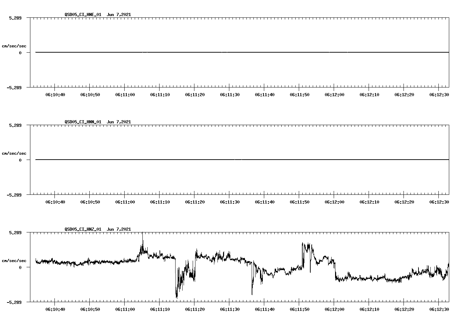Pick 06:12:30 time label beneath HNZ plot
This screenshot has height=322, width=474.
tap(439, 309)
